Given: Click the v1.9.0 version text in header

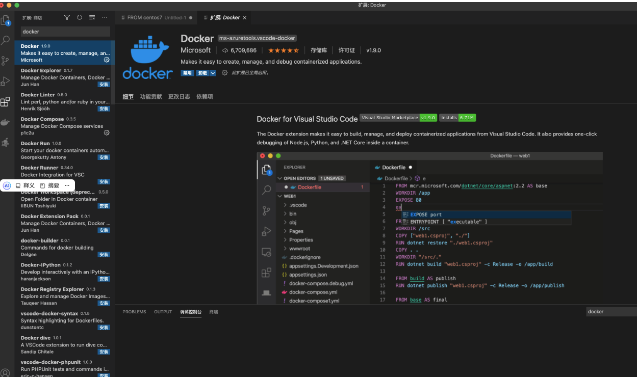Looking at the screenshot, I should 373,50.
